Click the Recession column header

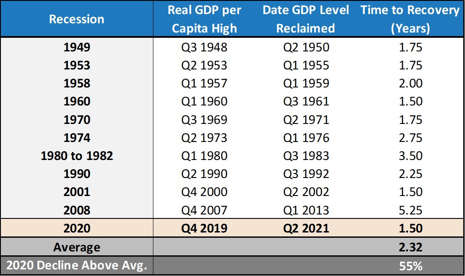point(76,19)
